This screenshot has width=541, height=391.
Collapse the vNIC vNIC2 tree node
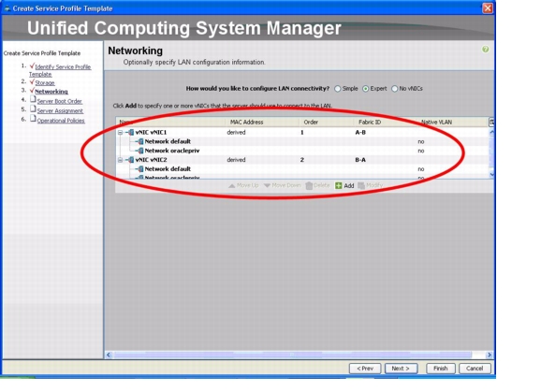(x=120, y=160)
